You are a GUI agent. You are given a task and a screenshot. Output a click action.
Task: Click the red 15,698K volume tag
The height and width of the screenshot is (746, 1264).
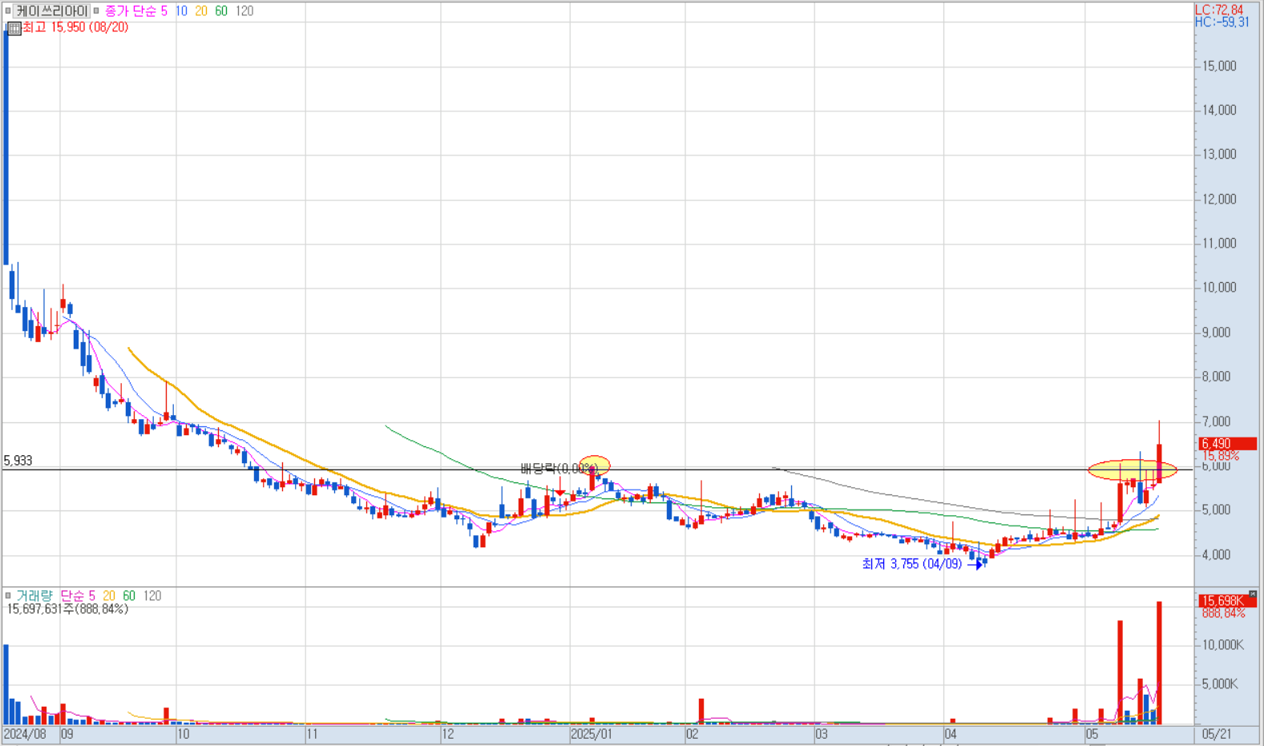tap(1227, 600)
